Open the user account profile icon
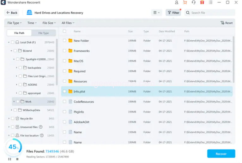 click(177, 3)
